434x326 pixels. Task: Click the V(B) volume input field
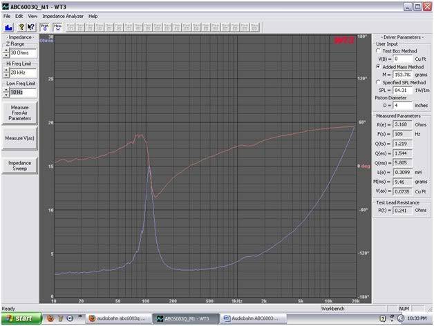click(x=403, y=59)
